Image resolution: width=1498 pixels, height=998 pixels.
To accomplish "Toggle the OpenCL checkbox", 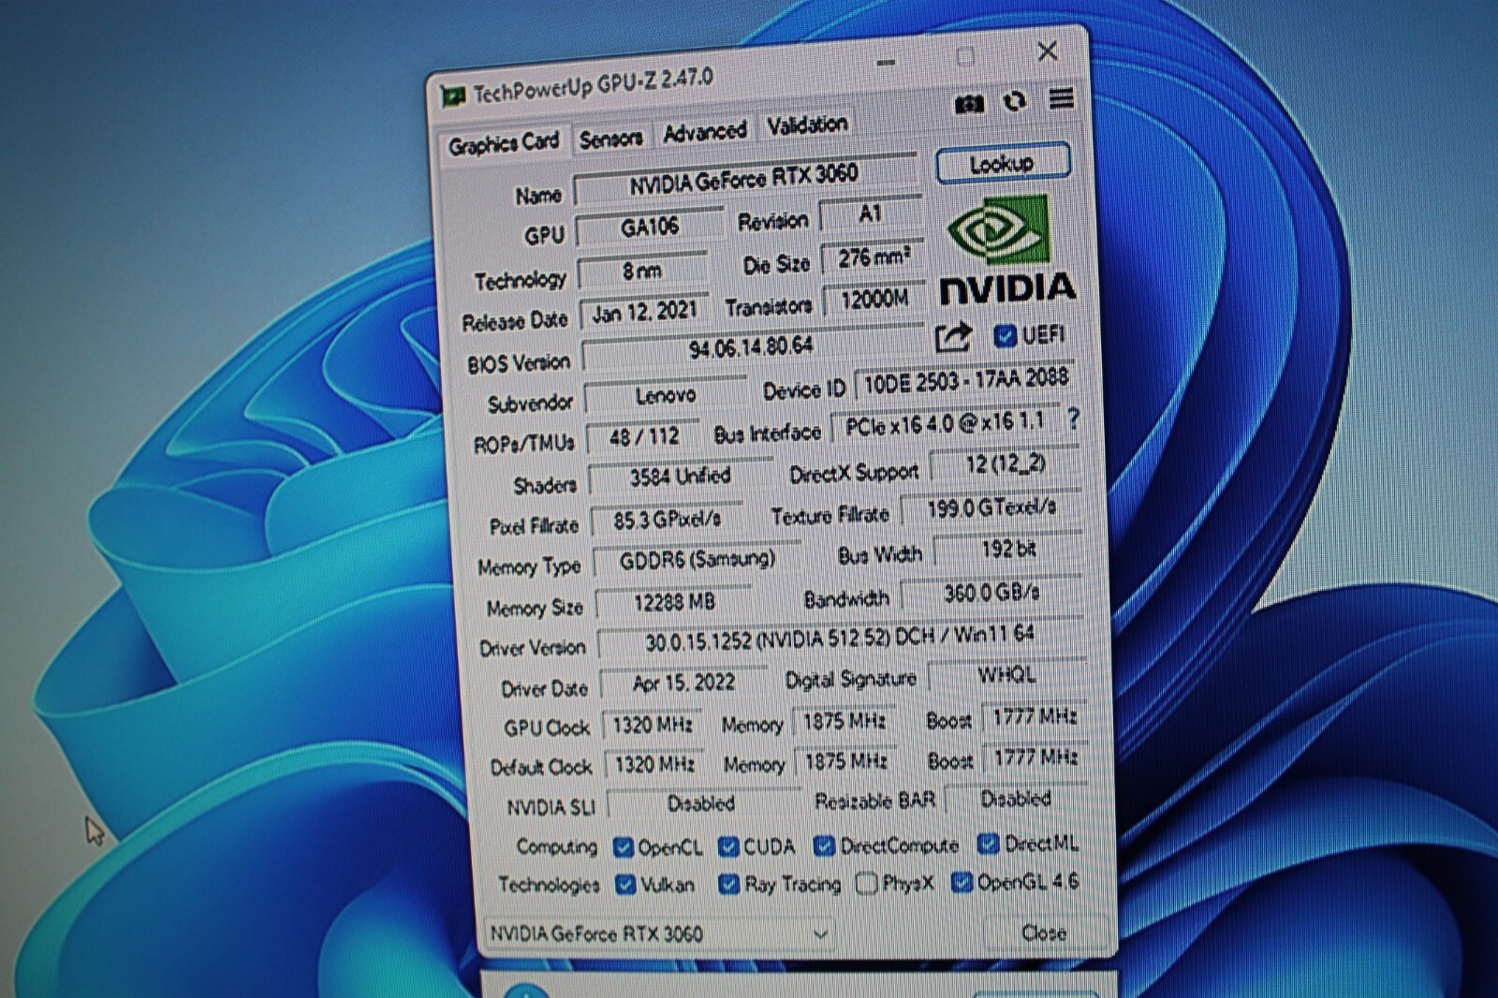I will pyautogui.click(x=623, y=848).
